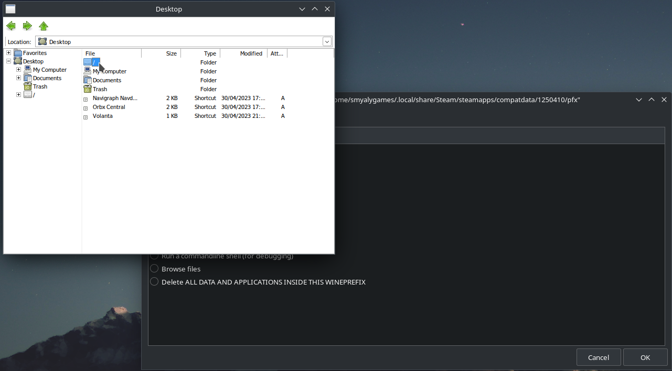Select the Volanta shortcut file
This screenshot has height=371, width=672.
point(102,116)
